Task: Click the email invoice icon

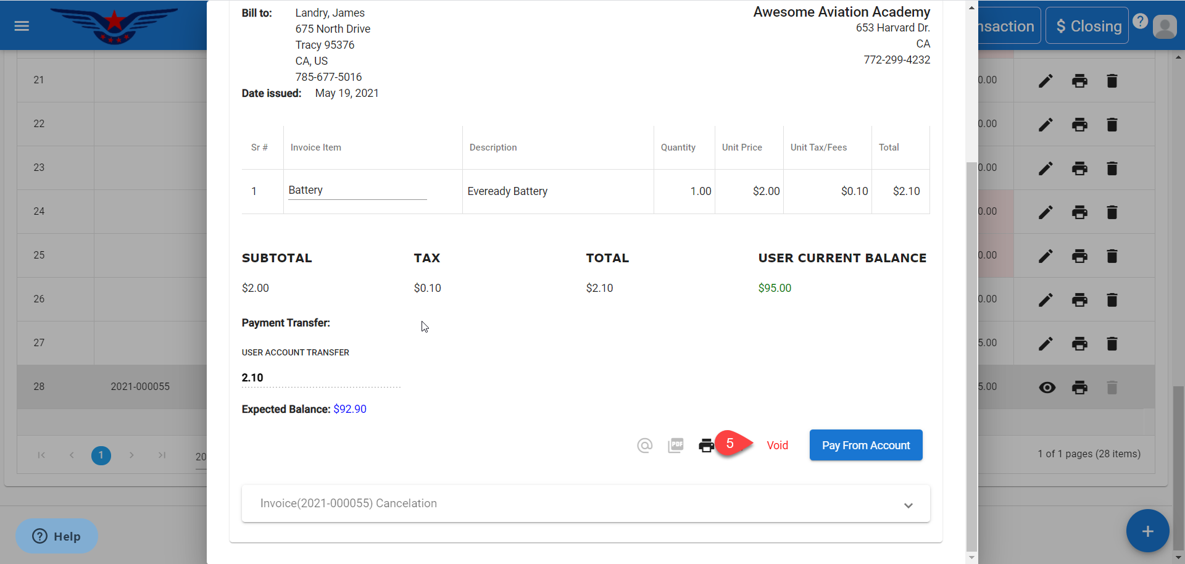Action: click(x=644, y=446)
